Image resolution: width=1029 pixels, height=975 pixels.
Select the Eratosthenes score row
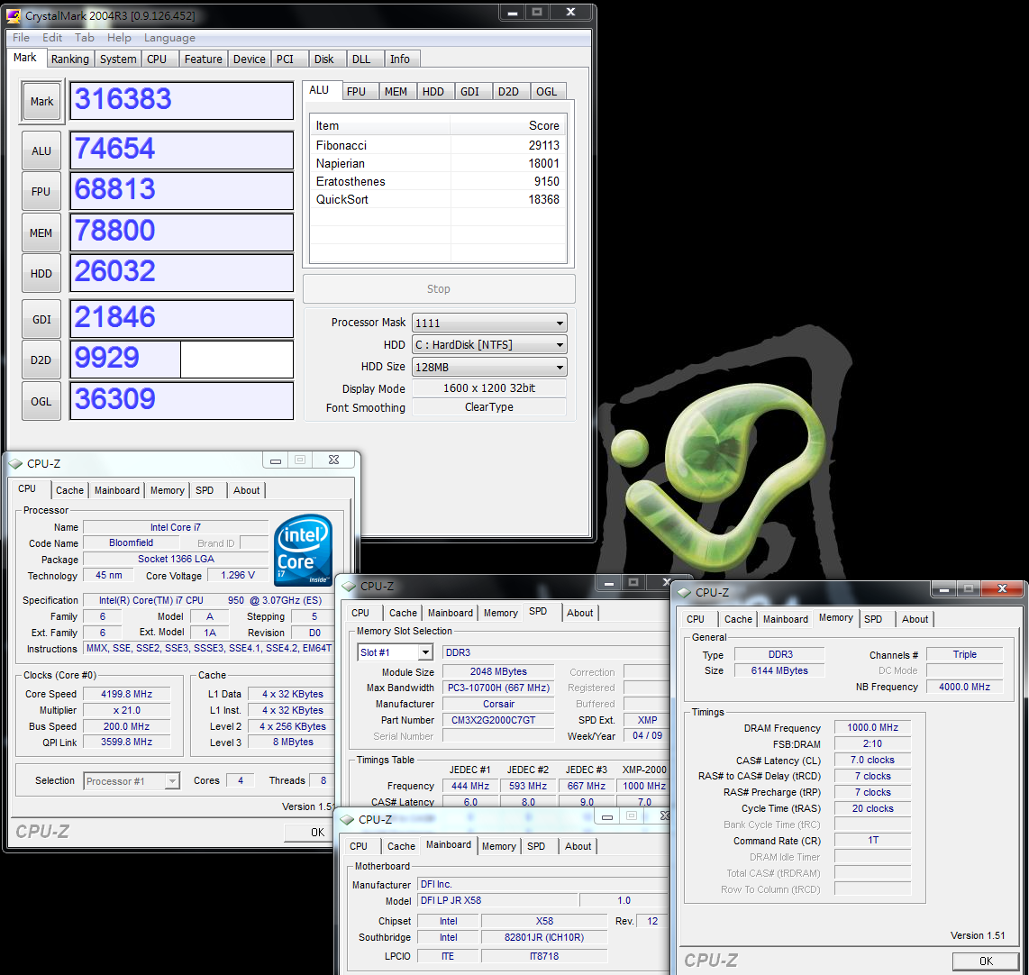(438, 181)
